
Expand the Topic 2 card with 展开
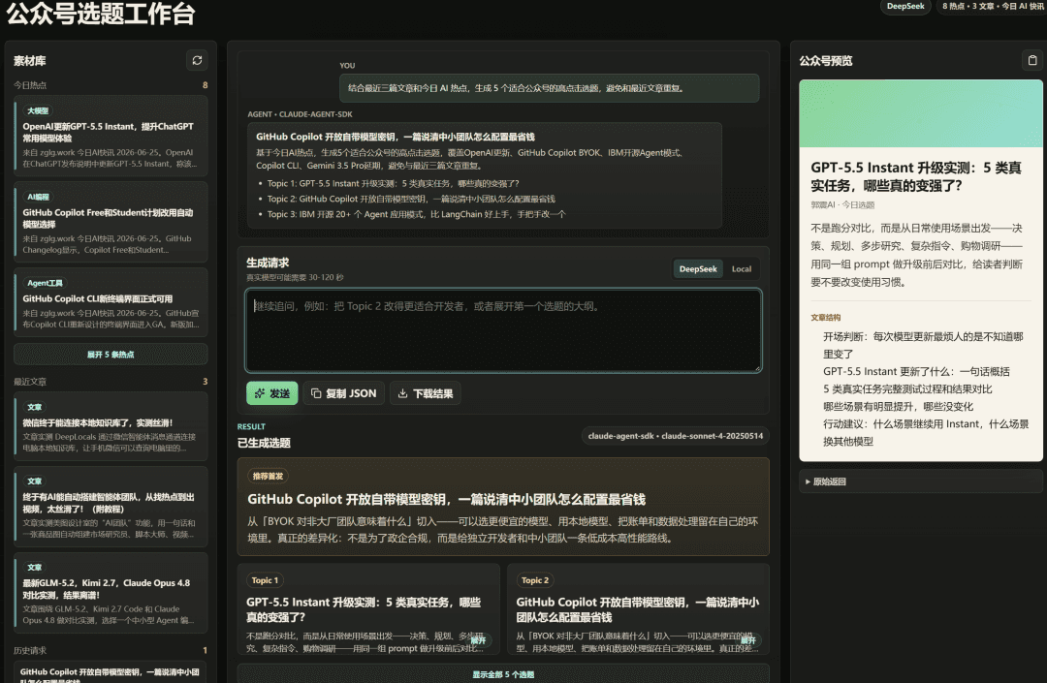point(748,640)
